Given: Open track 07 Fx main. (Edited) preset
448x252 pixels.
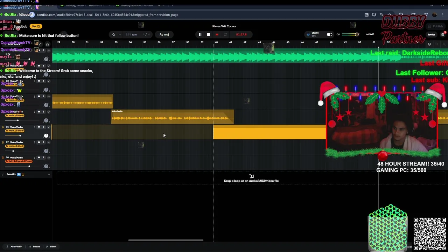Looking at the screenshot, I should pos(15,146).
